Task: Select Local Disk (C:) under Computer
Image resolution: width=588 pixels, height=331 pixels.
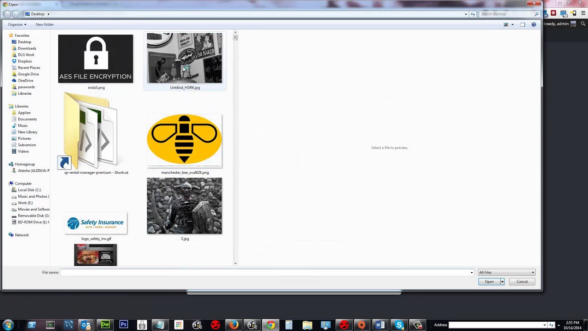Action: click(29, 190)
